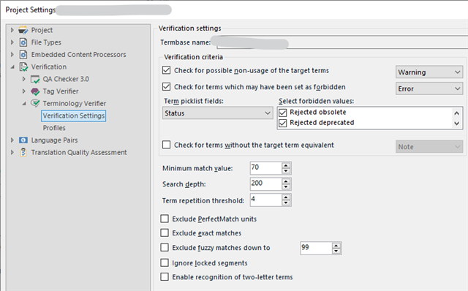This screenshot has height=291, width=468.
Task: Select the QA Checker 3.0 item
Action: tap(66, 79)
